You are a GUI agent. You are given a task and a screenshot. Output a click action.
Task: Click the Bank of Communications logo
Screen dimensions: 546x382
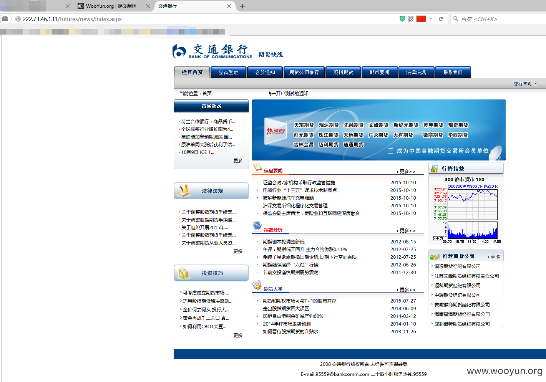point(212,51)
